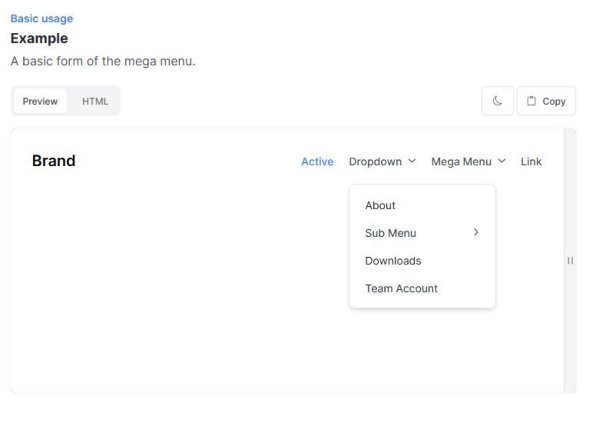Select the Active navigation link
Viewport: 606px width, 423px height.
point(317,162)
